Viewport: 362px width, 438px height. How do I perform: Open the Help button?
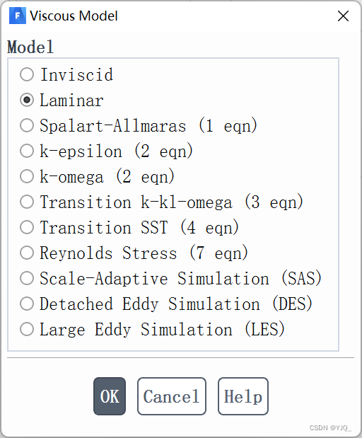pos(243,396)
